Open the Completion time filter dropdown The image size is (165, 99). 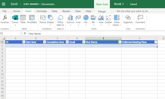[x=67, y=42]
